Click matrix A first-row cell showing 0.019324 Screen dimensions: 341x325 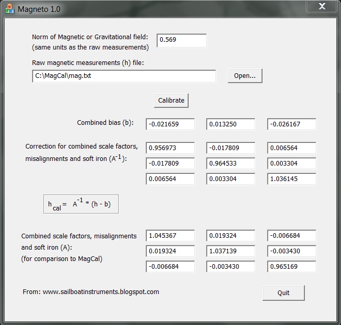[231, 236]
